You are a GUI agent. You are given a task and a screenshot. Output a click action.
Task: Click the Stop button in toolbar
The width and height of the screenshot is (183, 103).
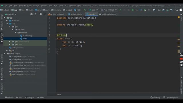(149, 10)
